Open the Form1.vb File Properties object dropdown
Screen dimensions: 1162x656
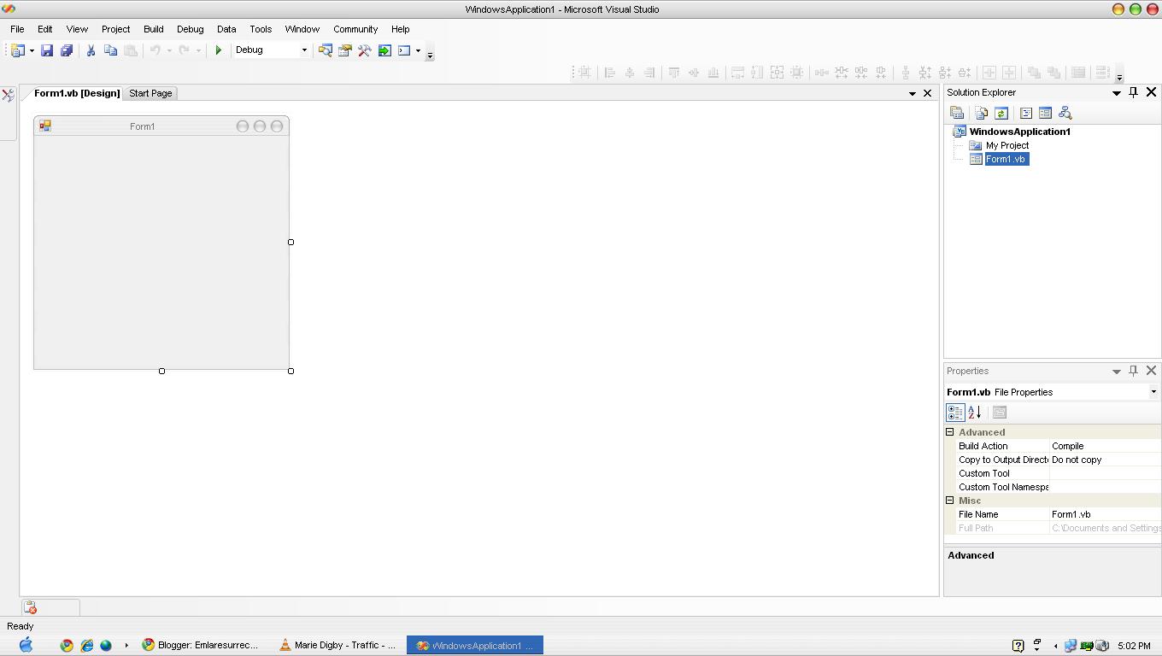pos(1153,392)
